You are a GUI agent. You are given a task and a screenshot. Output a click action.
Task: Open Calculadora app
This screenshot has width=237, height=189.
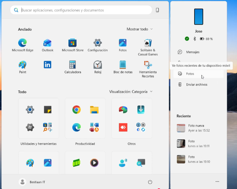(x=73, y=67)
